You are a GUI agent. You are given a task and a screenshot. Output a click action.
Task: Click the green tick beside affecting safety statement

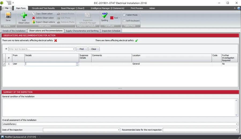click(136, 40)
